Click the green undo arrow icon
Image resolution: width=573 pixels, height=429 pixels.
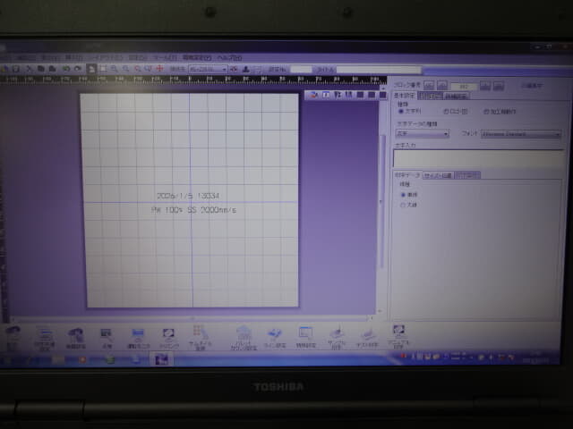point(66,69)
